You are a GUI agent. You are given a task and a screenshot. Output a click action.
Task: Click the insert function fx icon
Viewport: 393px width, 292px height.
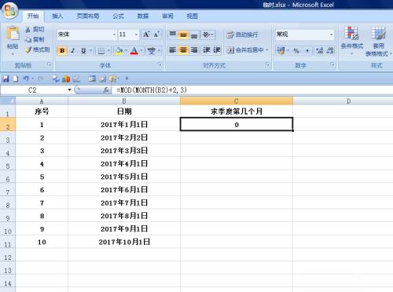(106, 90)
